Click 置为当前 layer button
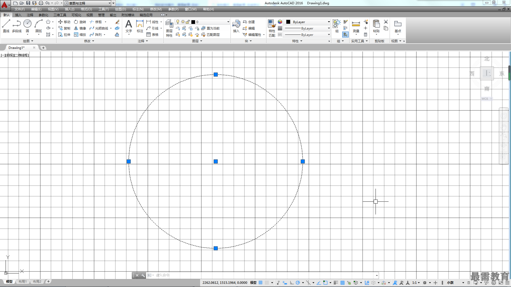511x287 pixels. [211, 28]
